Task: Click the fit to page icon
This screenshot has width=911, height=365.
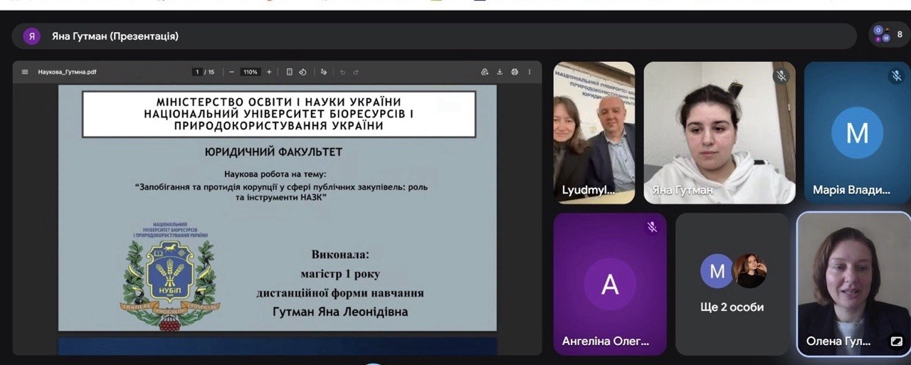Action: [290, 72]
